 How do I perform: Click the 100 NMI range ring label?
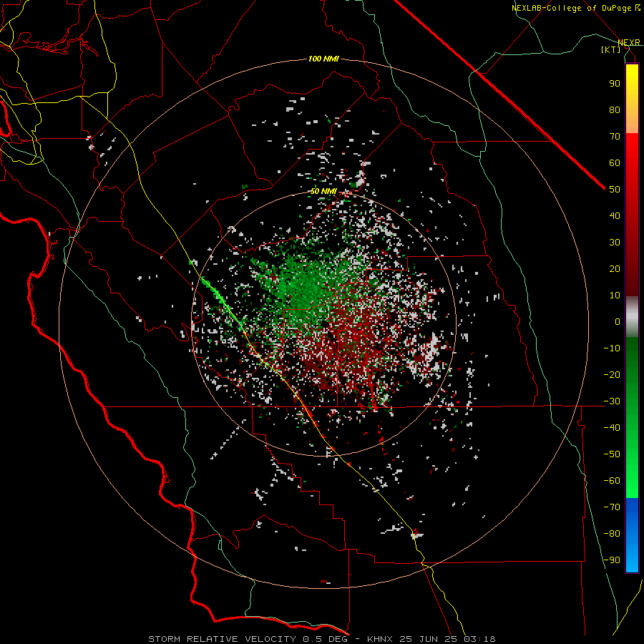point(323,59)
